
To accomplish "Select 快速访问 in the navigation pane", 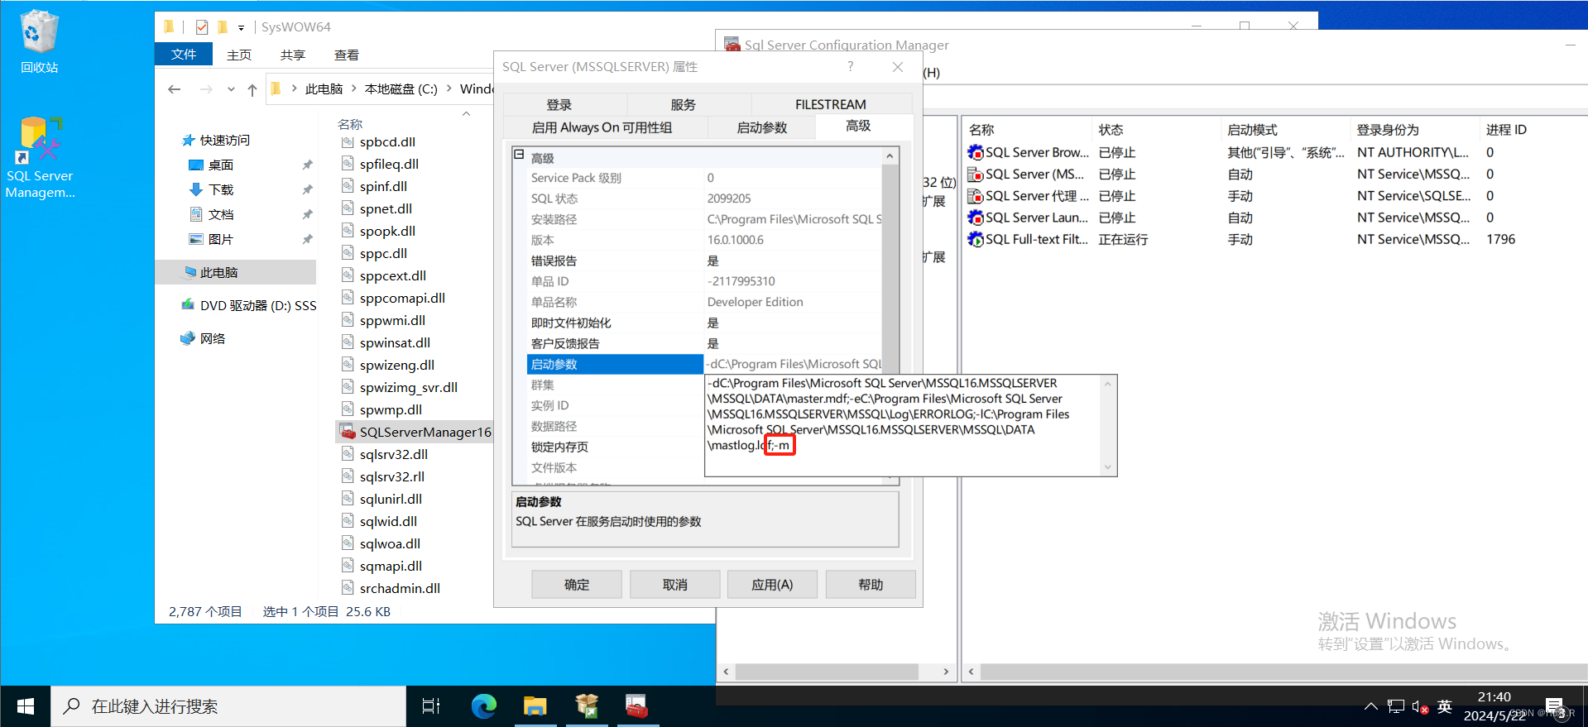I will click(224, 141).
